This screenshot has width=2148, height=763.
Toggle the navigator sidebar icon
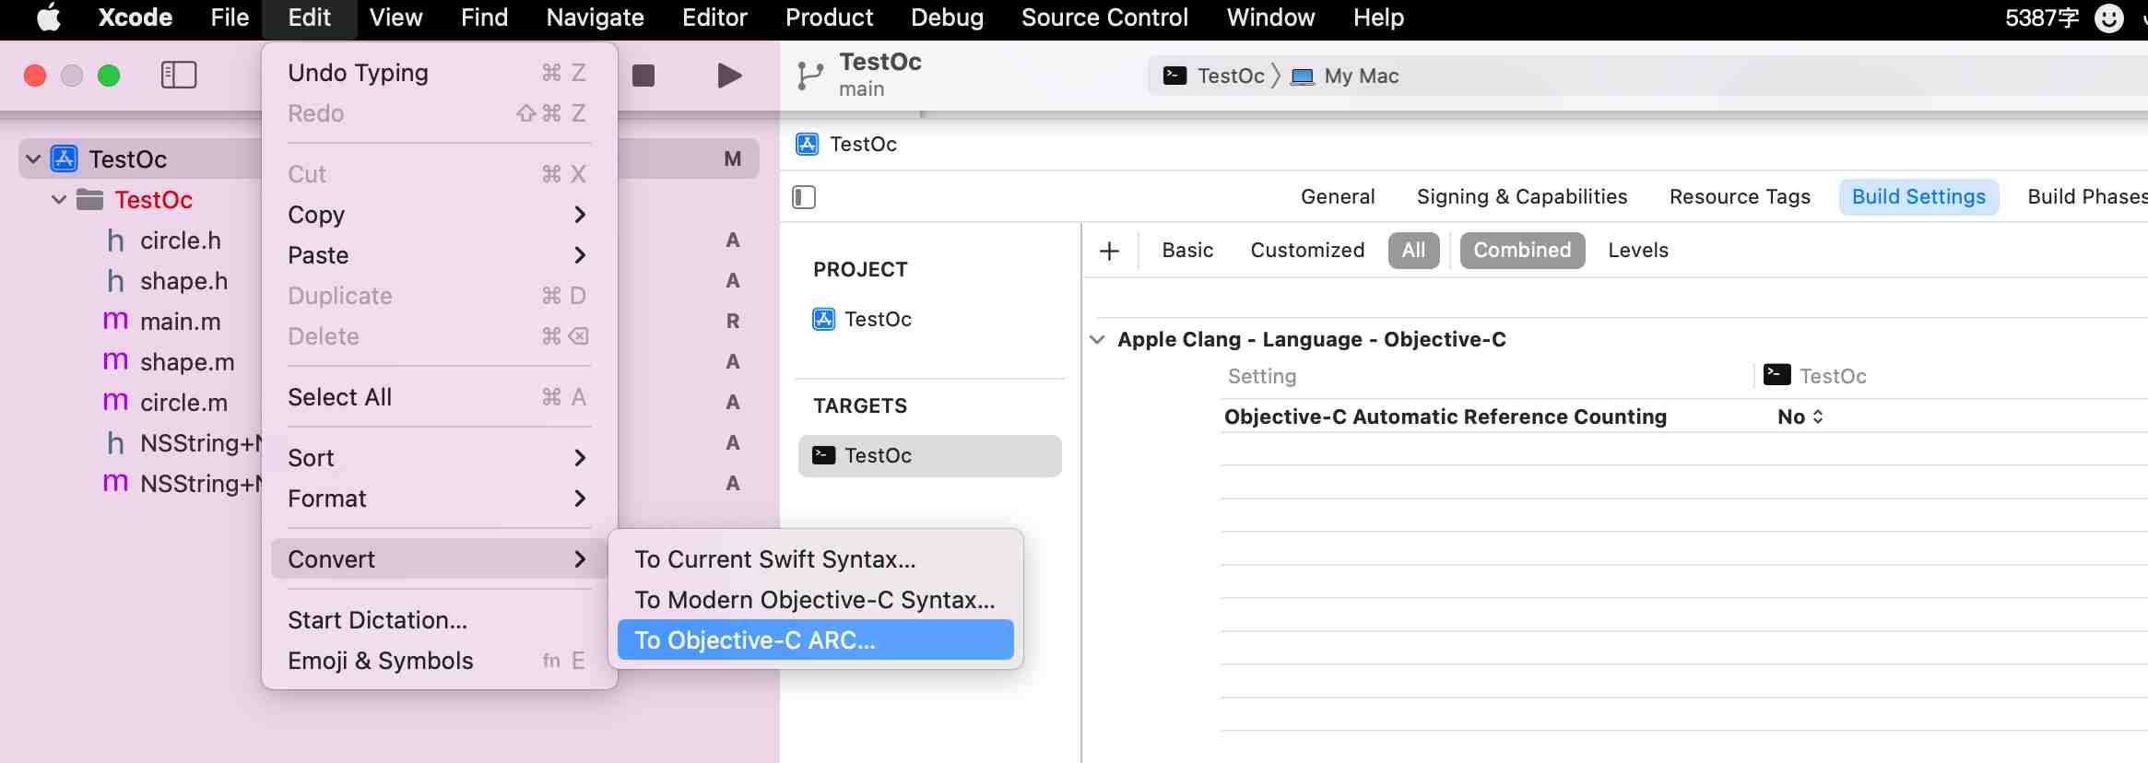[179, 76]
